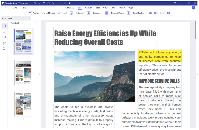Click the user account avatar icon
Viewport: 199px width, 130px height.
point(193,8)
